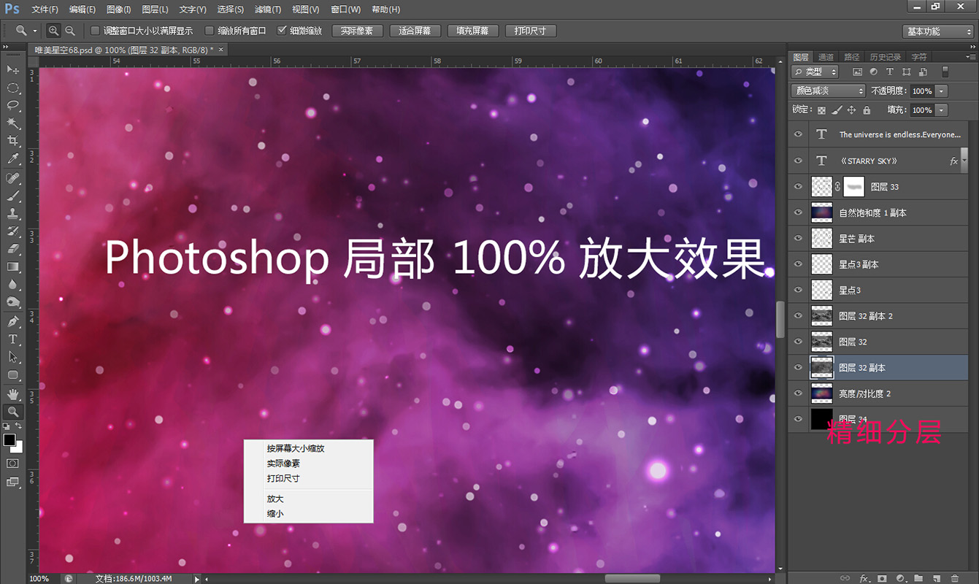Select the Rounded Rectangle shape tool
The image size is (979, 584).
click(13, 374)
